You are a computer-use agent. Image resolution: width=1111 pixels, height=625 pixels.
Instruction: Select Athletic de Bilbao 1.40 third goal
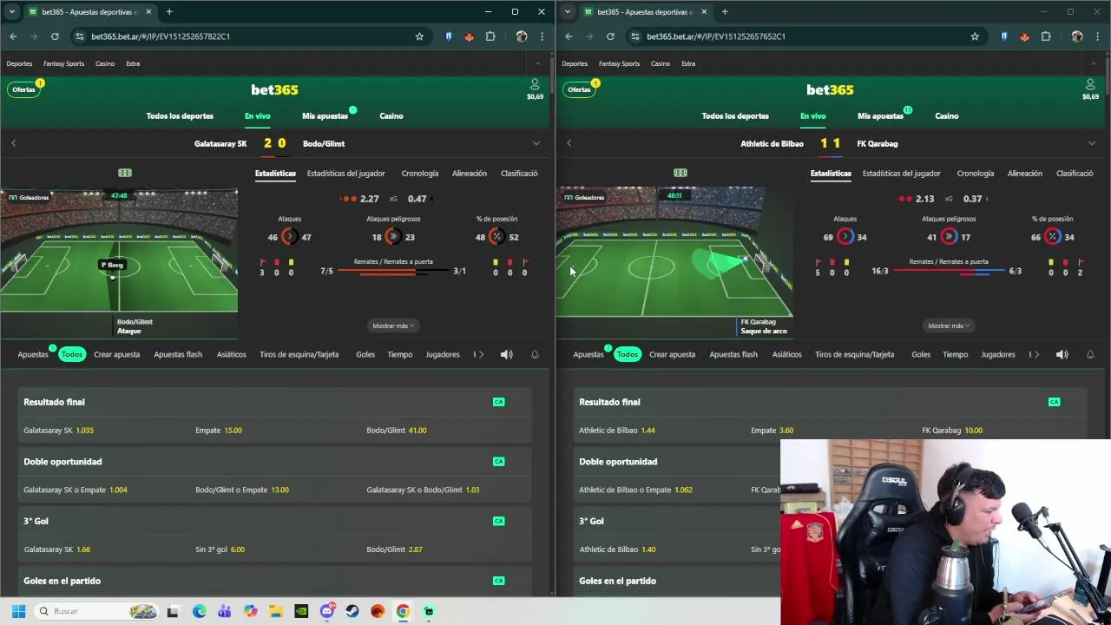(617, 549)
